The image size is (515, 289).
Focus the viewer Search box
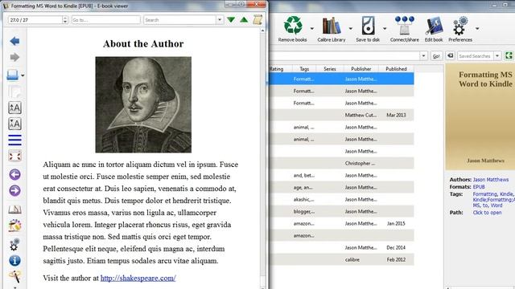pos(180,20)
